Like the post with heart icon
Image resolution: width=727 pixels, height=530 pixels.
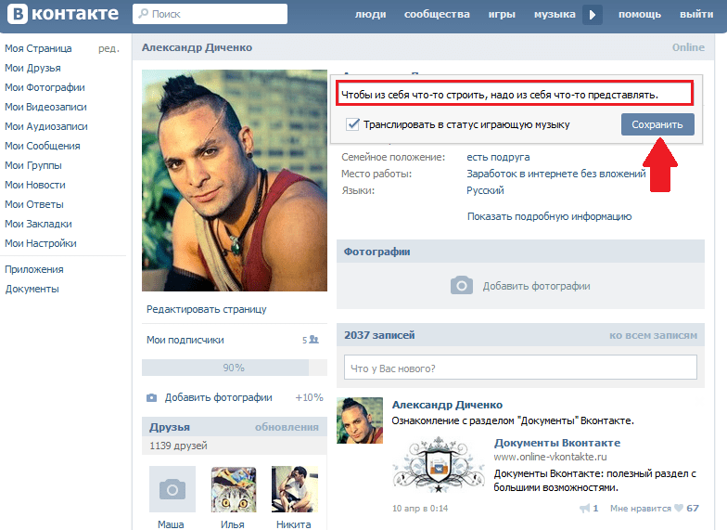[679, 508]
